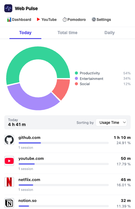Click 1 session under netflix.com
The width and height of the screenshot is (135, 209).
(26, 190)
